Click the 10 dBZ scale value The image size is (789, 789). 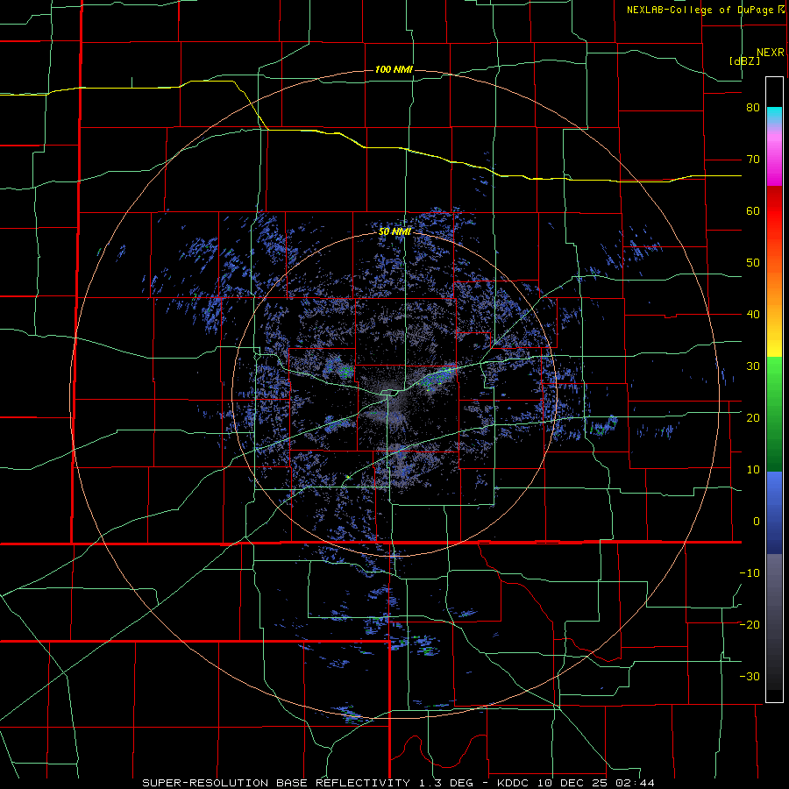tap(753, 470)
